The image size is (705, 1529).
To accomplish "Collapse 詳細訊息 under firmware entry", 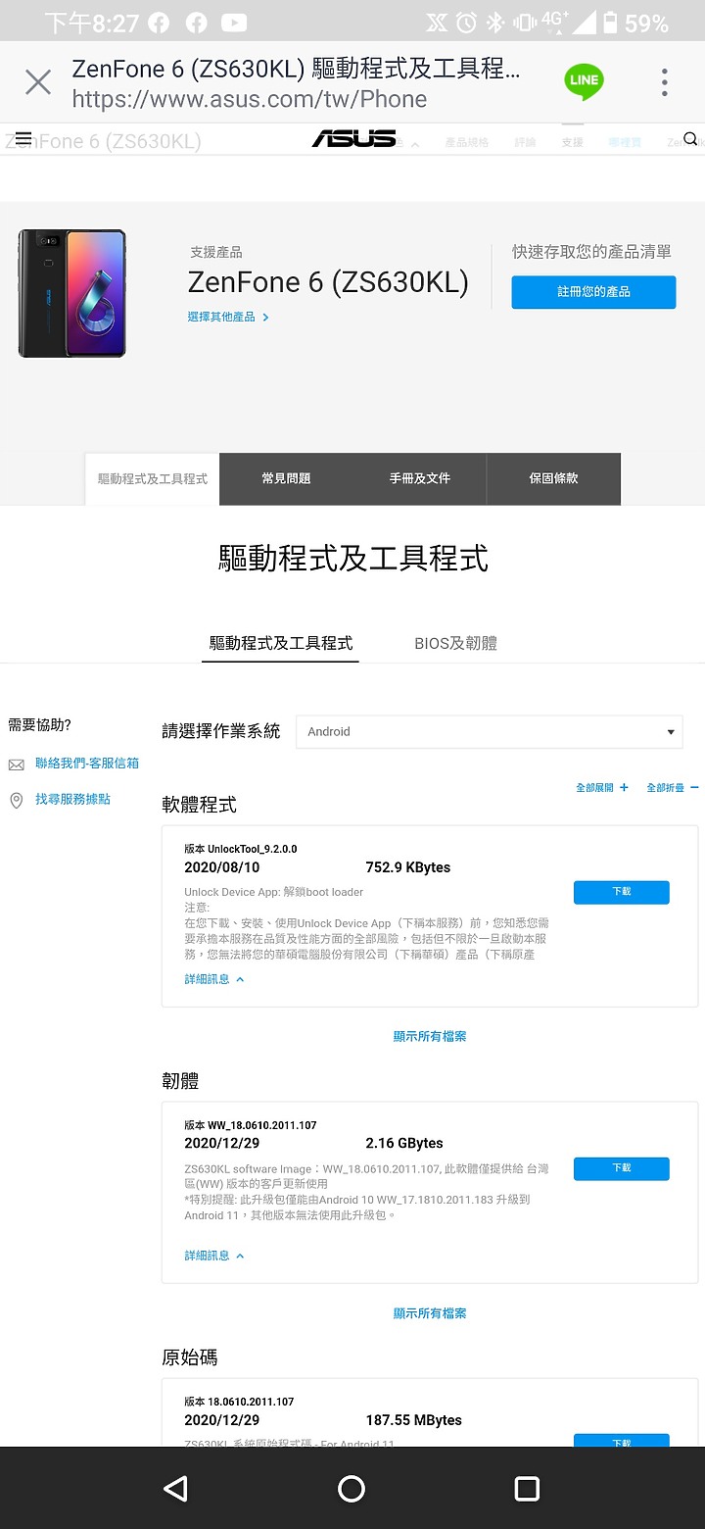I will [x=214, y=1256].
